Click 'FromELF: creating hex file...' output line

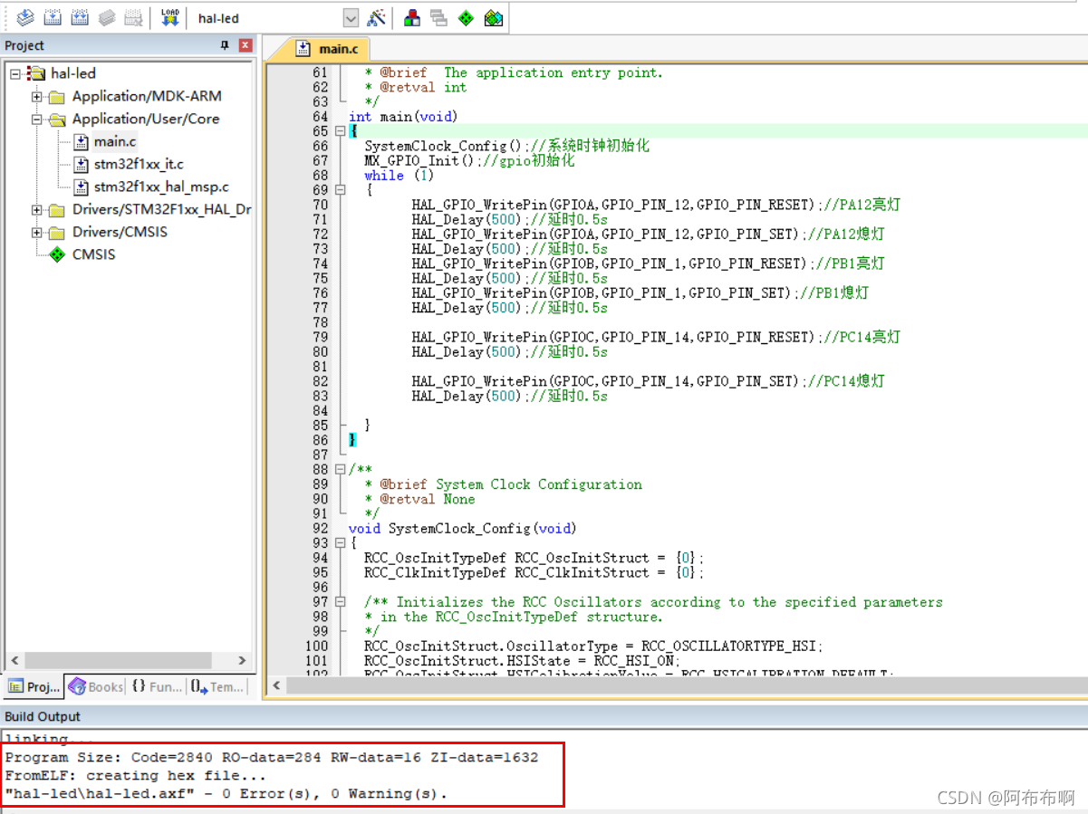click(136, 775)
